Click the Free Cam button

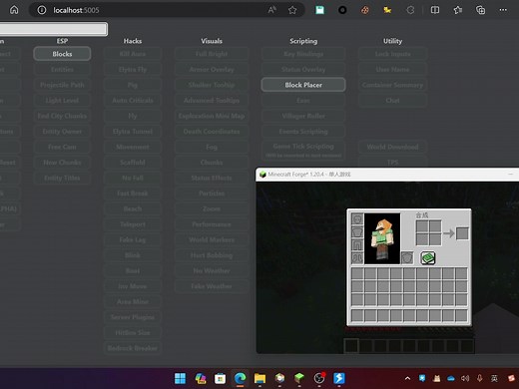tap(62, 147)
